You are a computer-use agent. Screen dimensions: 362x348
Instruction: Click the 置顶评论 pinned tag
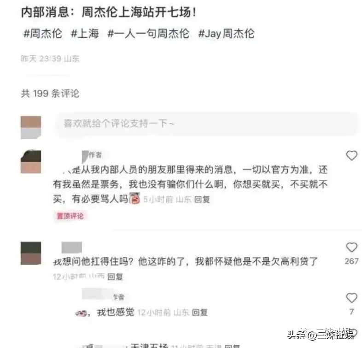(70, 216)
